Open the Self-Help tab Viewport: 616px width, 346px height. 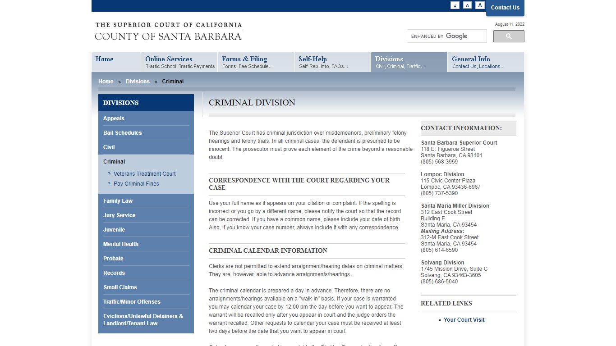(332, 62)
